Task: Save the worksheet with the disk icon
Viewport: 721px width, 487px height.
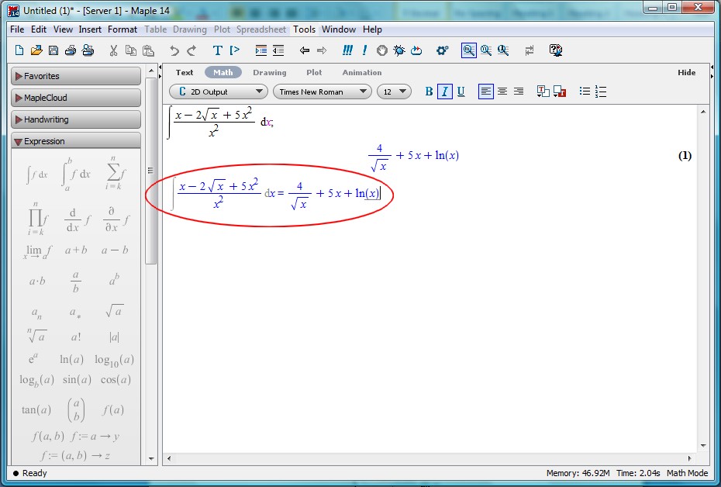Action: coord(53,50)
